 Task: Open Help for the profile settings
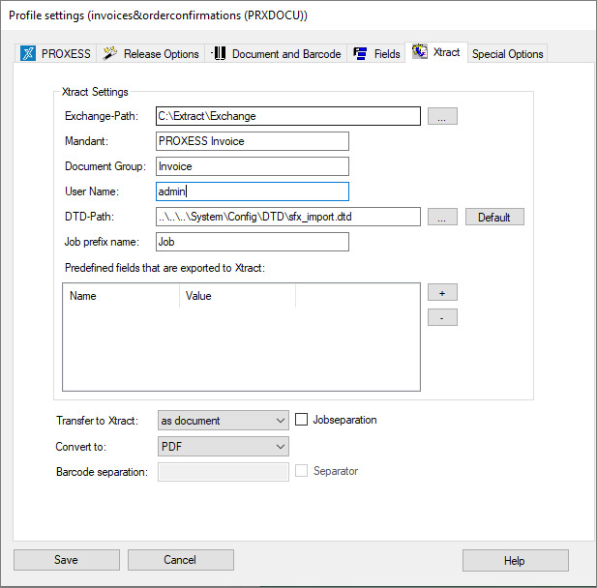click(515, 560)
